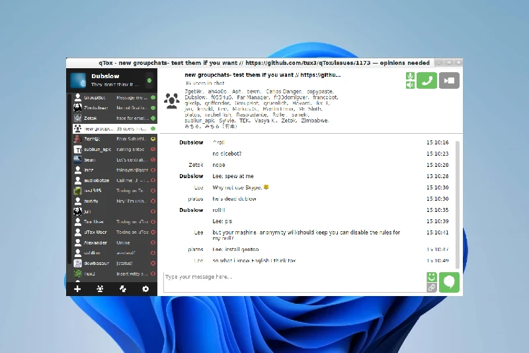Attach a file using the paperclip icon
The height and width of the screenshot is (353, 529).
432,287
